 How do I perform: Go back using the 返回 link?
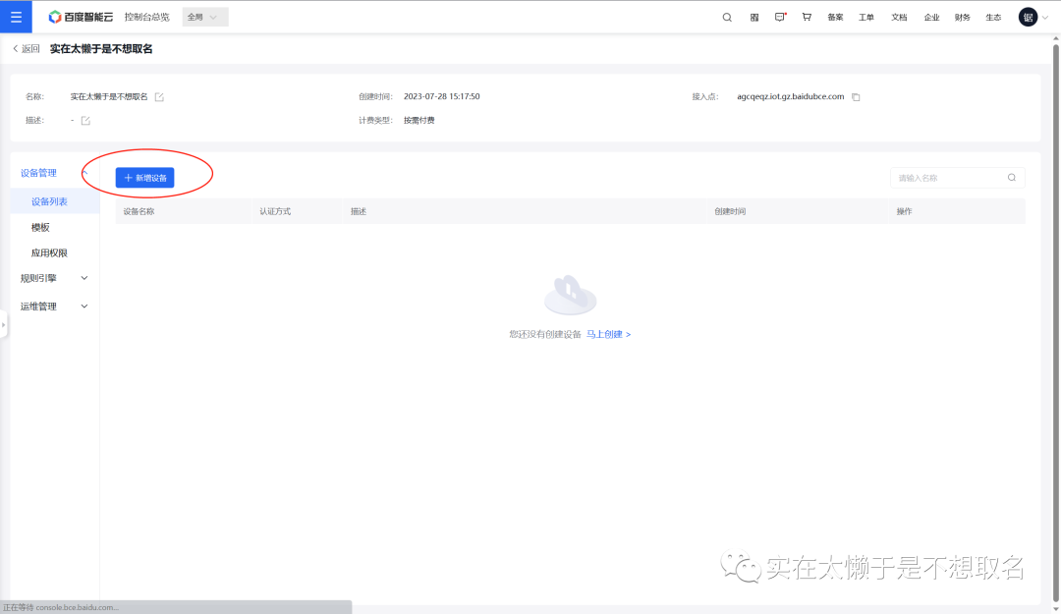27,49
